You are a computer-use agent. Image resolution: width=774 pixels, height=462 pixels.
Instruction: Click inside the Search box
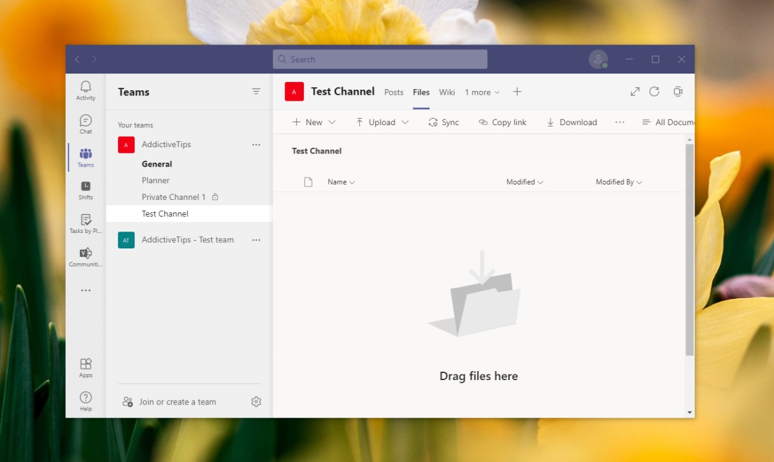[379, 59]
